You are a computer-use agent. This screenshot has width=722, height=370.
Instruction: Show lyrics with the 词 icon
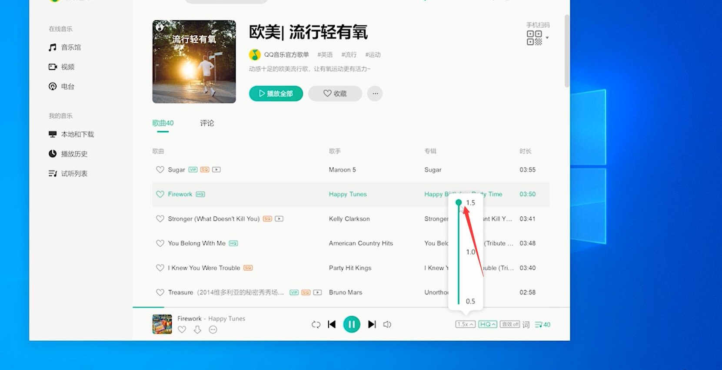[x=526, y=324]
